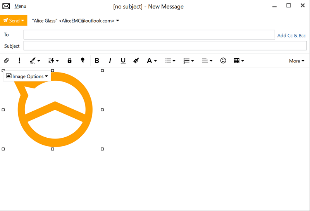This screenshot has height=211, width=310.
Task: Expand the bullet list dropdown arrow
Action: [174, 61]
